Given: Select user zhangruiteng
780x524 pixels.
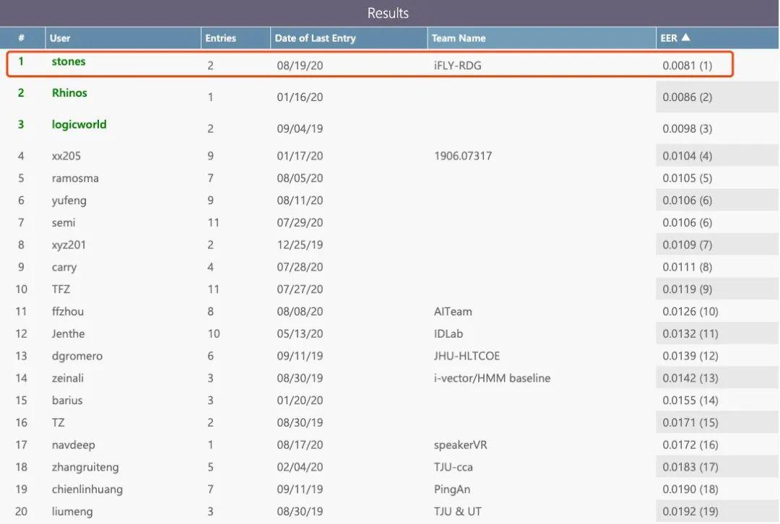Looking at the screenshot, I should [85, 467].
